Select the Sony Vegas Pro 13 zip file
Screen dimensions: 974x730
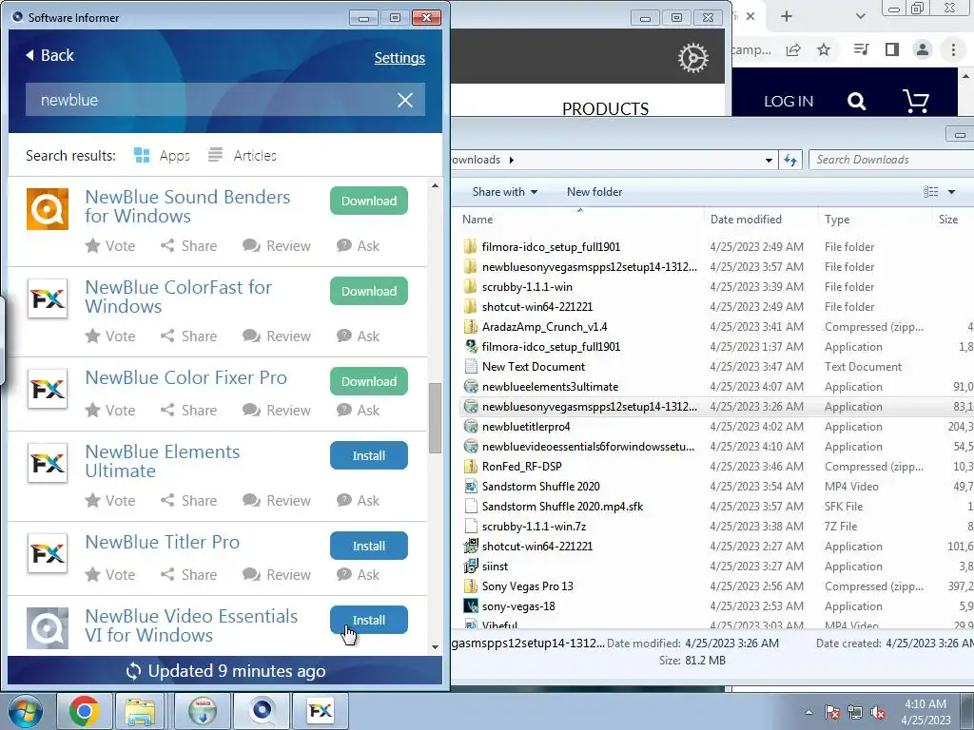point(527,586)
